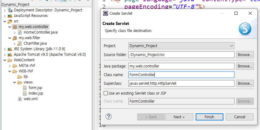Click the Deployment Descriptor icon

[10, 10]
